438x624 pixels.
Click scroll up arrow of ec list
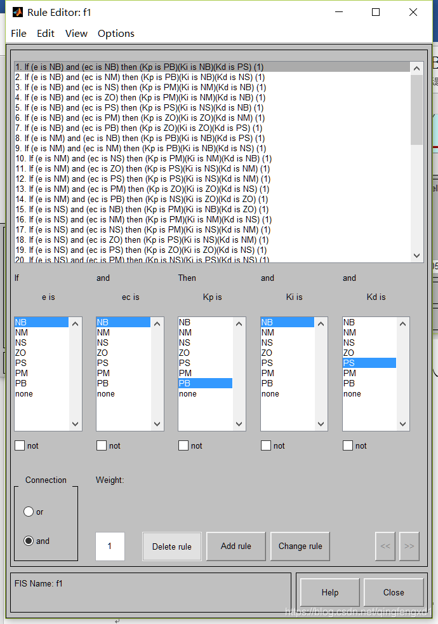click(x=157, y=324)
